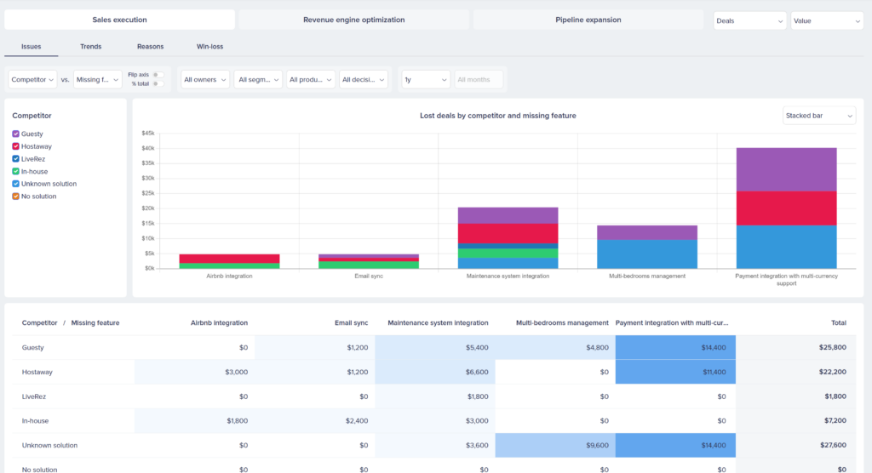The image size is (872, 473).
Task: Enable the Flip axis toggle
Action: pyautogui.click(x=158, y=75)
